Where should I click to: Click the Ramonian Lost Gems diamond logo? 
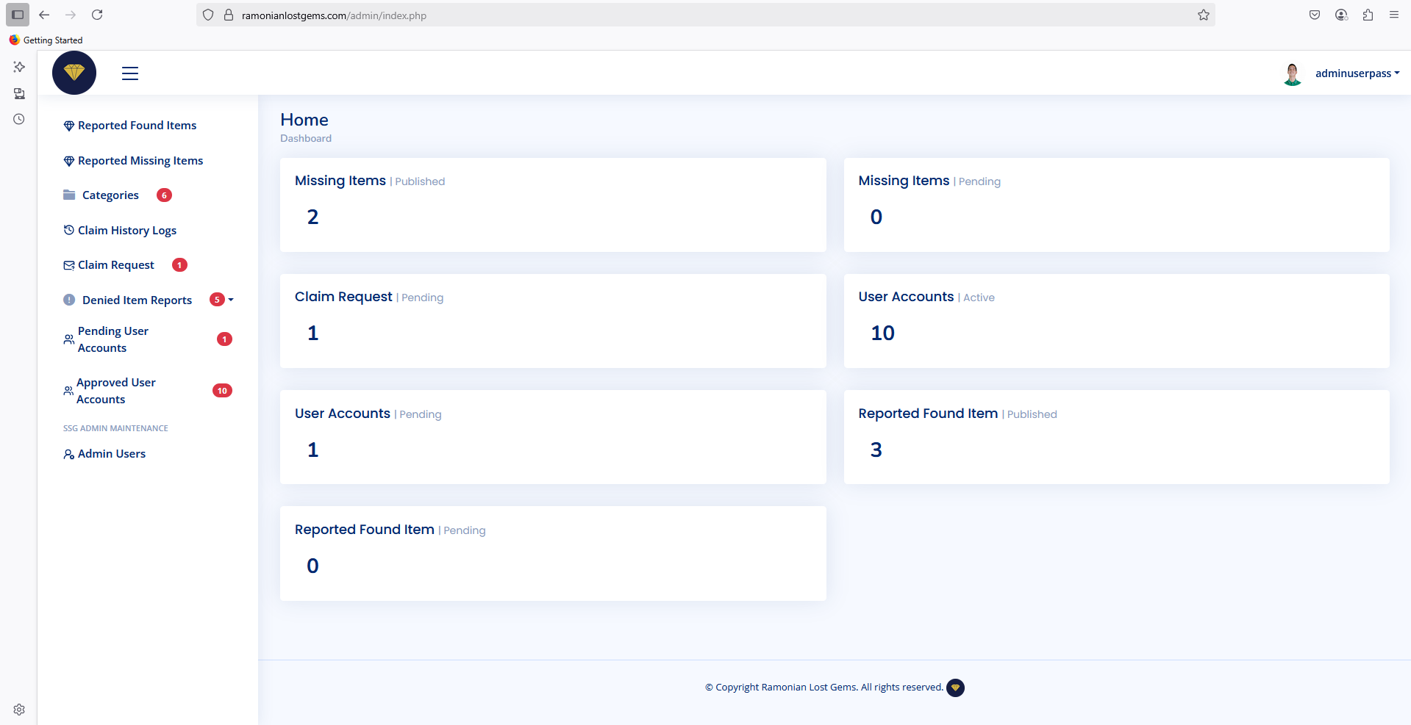tap(74, 73)
